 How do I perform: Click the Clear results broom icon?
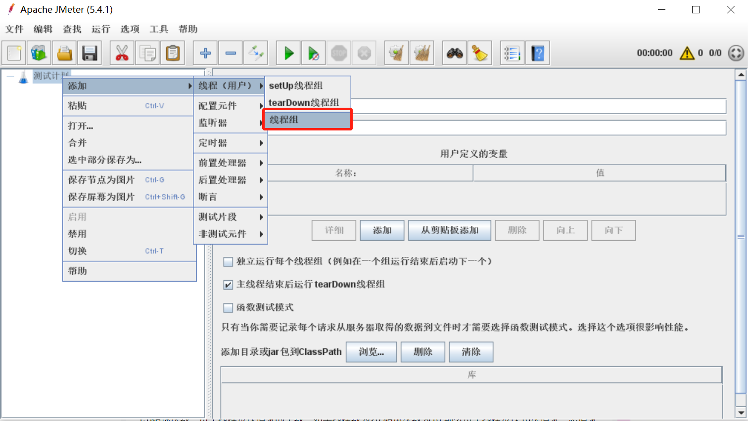coord(397,53)
